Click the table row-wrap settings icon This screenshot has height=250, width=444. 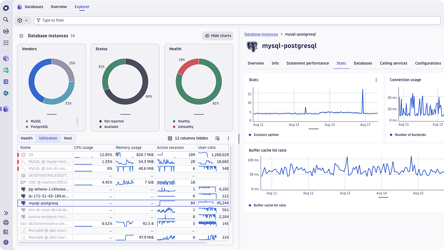click(218, 138)
